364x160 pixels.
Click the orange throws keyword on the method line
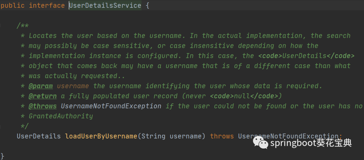coord(222,136)
